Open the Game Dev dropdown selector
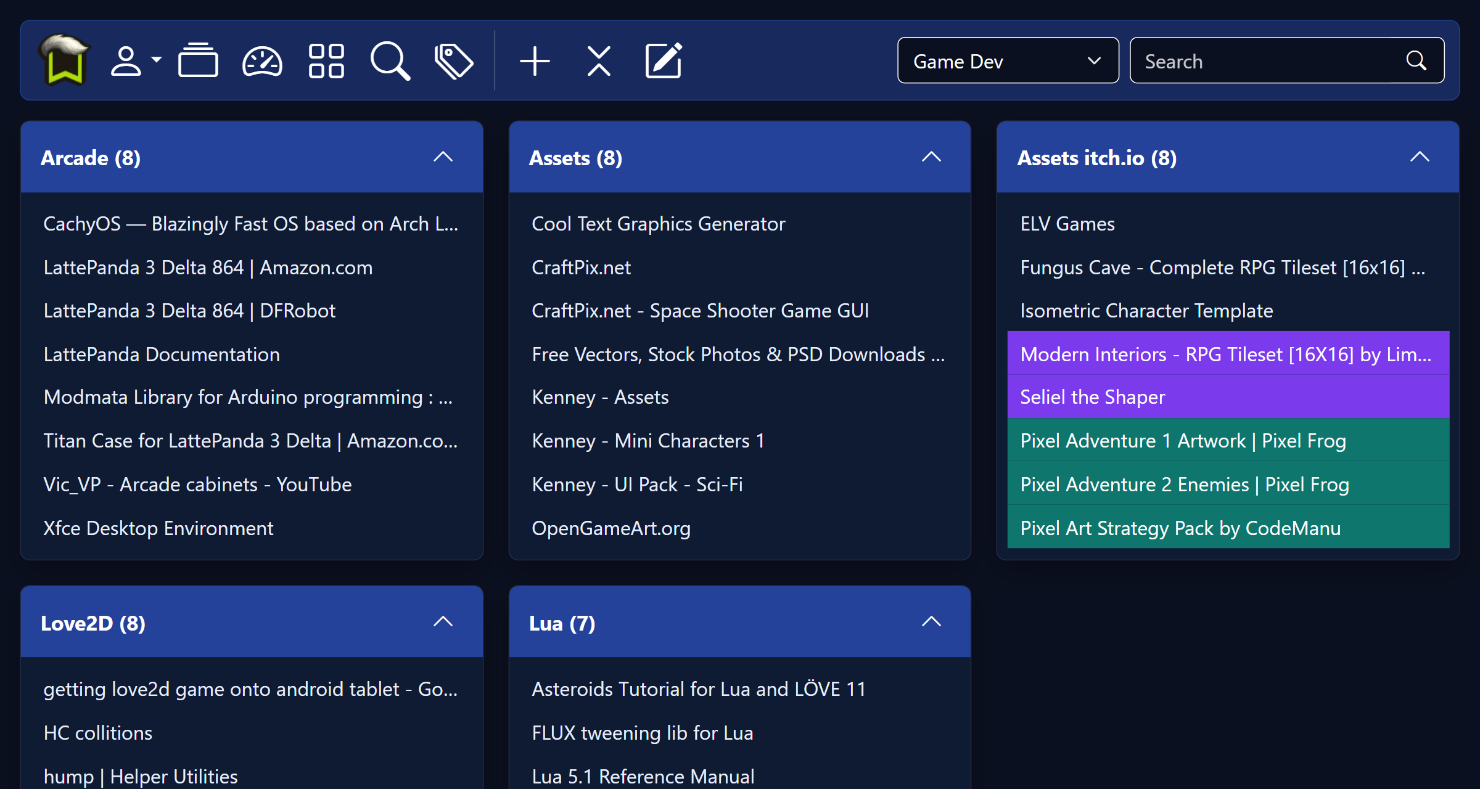The image size is (1480, 789). [x=1008, y=60]
